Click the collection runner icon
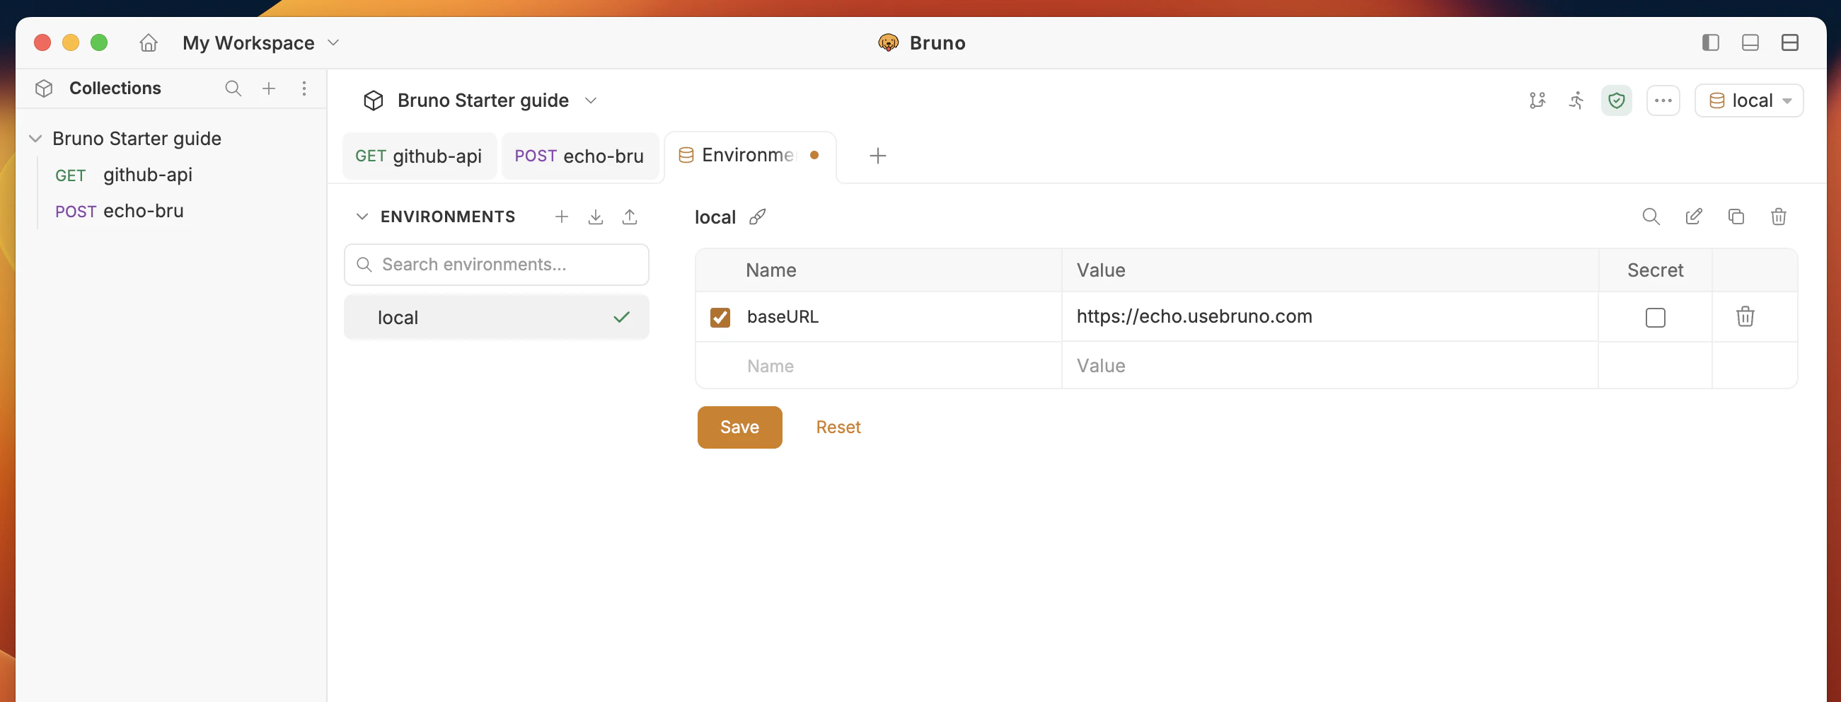Viewport: 1841px width, 702px height. (1576, 100)
